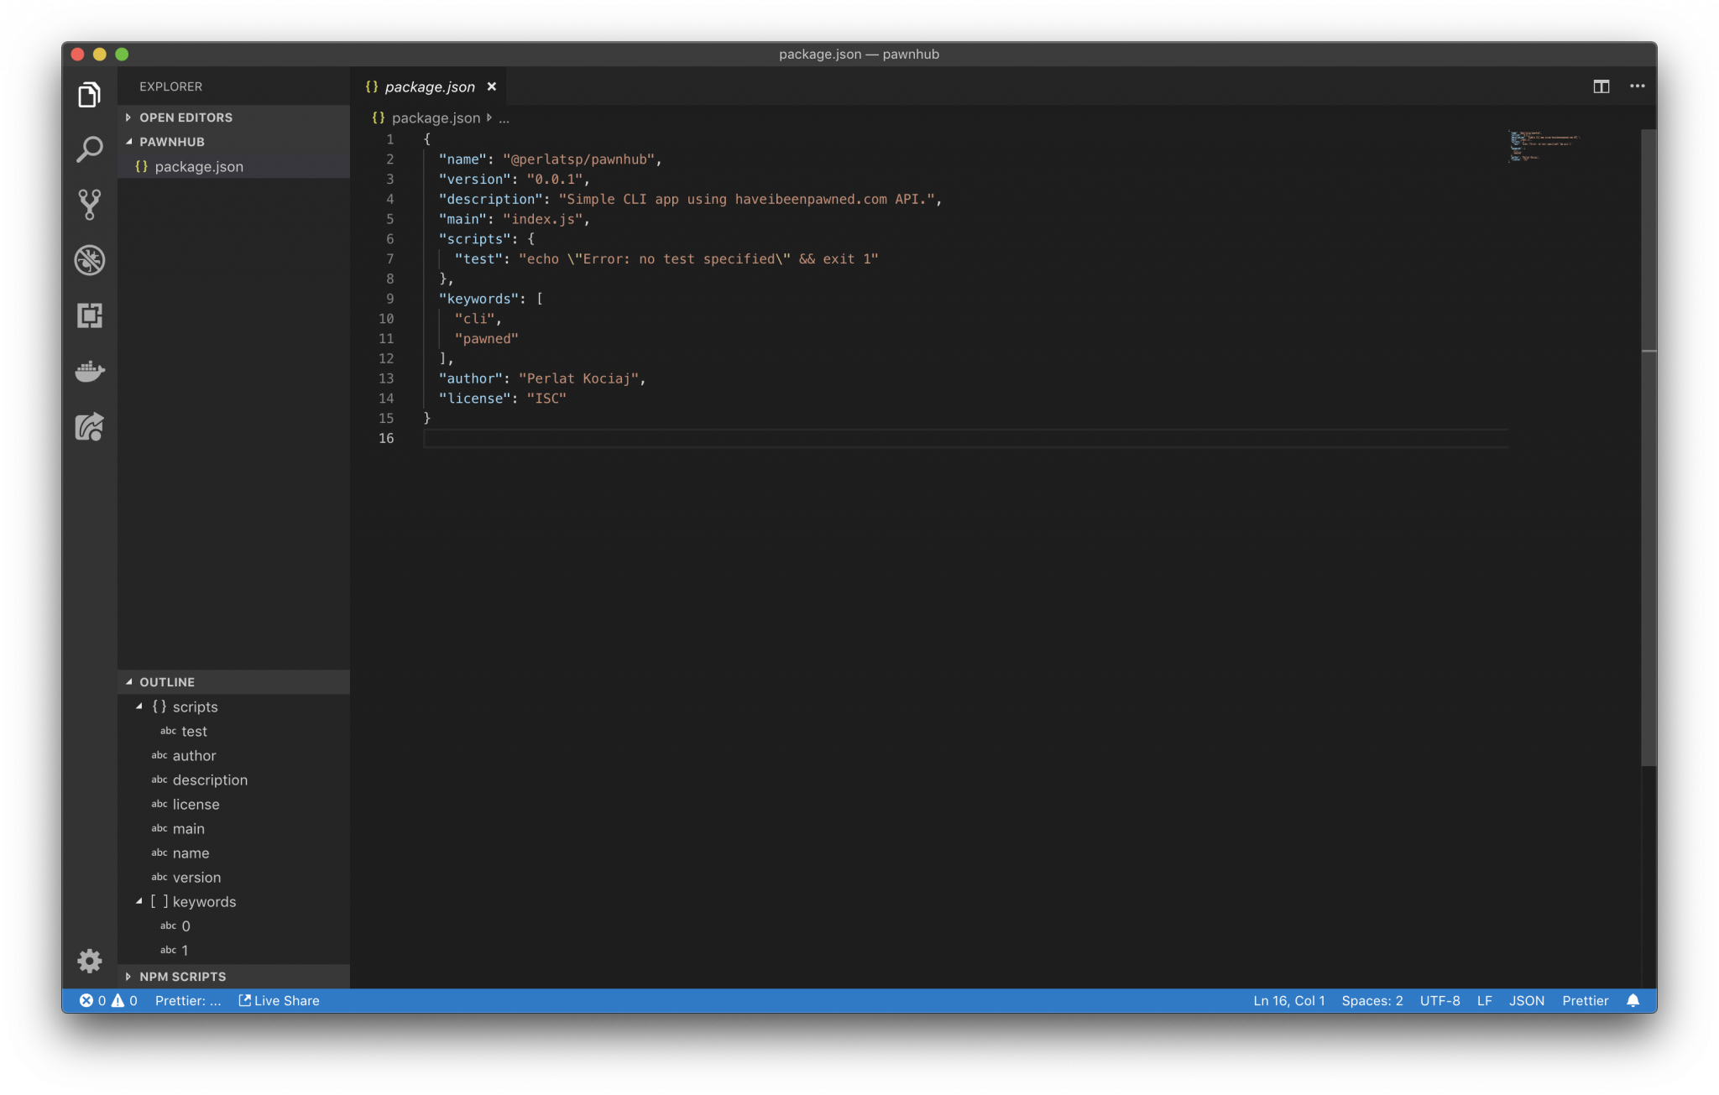Screen dimensions: 1719x1095
Task: Click the editor vertical scrollbar
Action: tap(1648, 447)
